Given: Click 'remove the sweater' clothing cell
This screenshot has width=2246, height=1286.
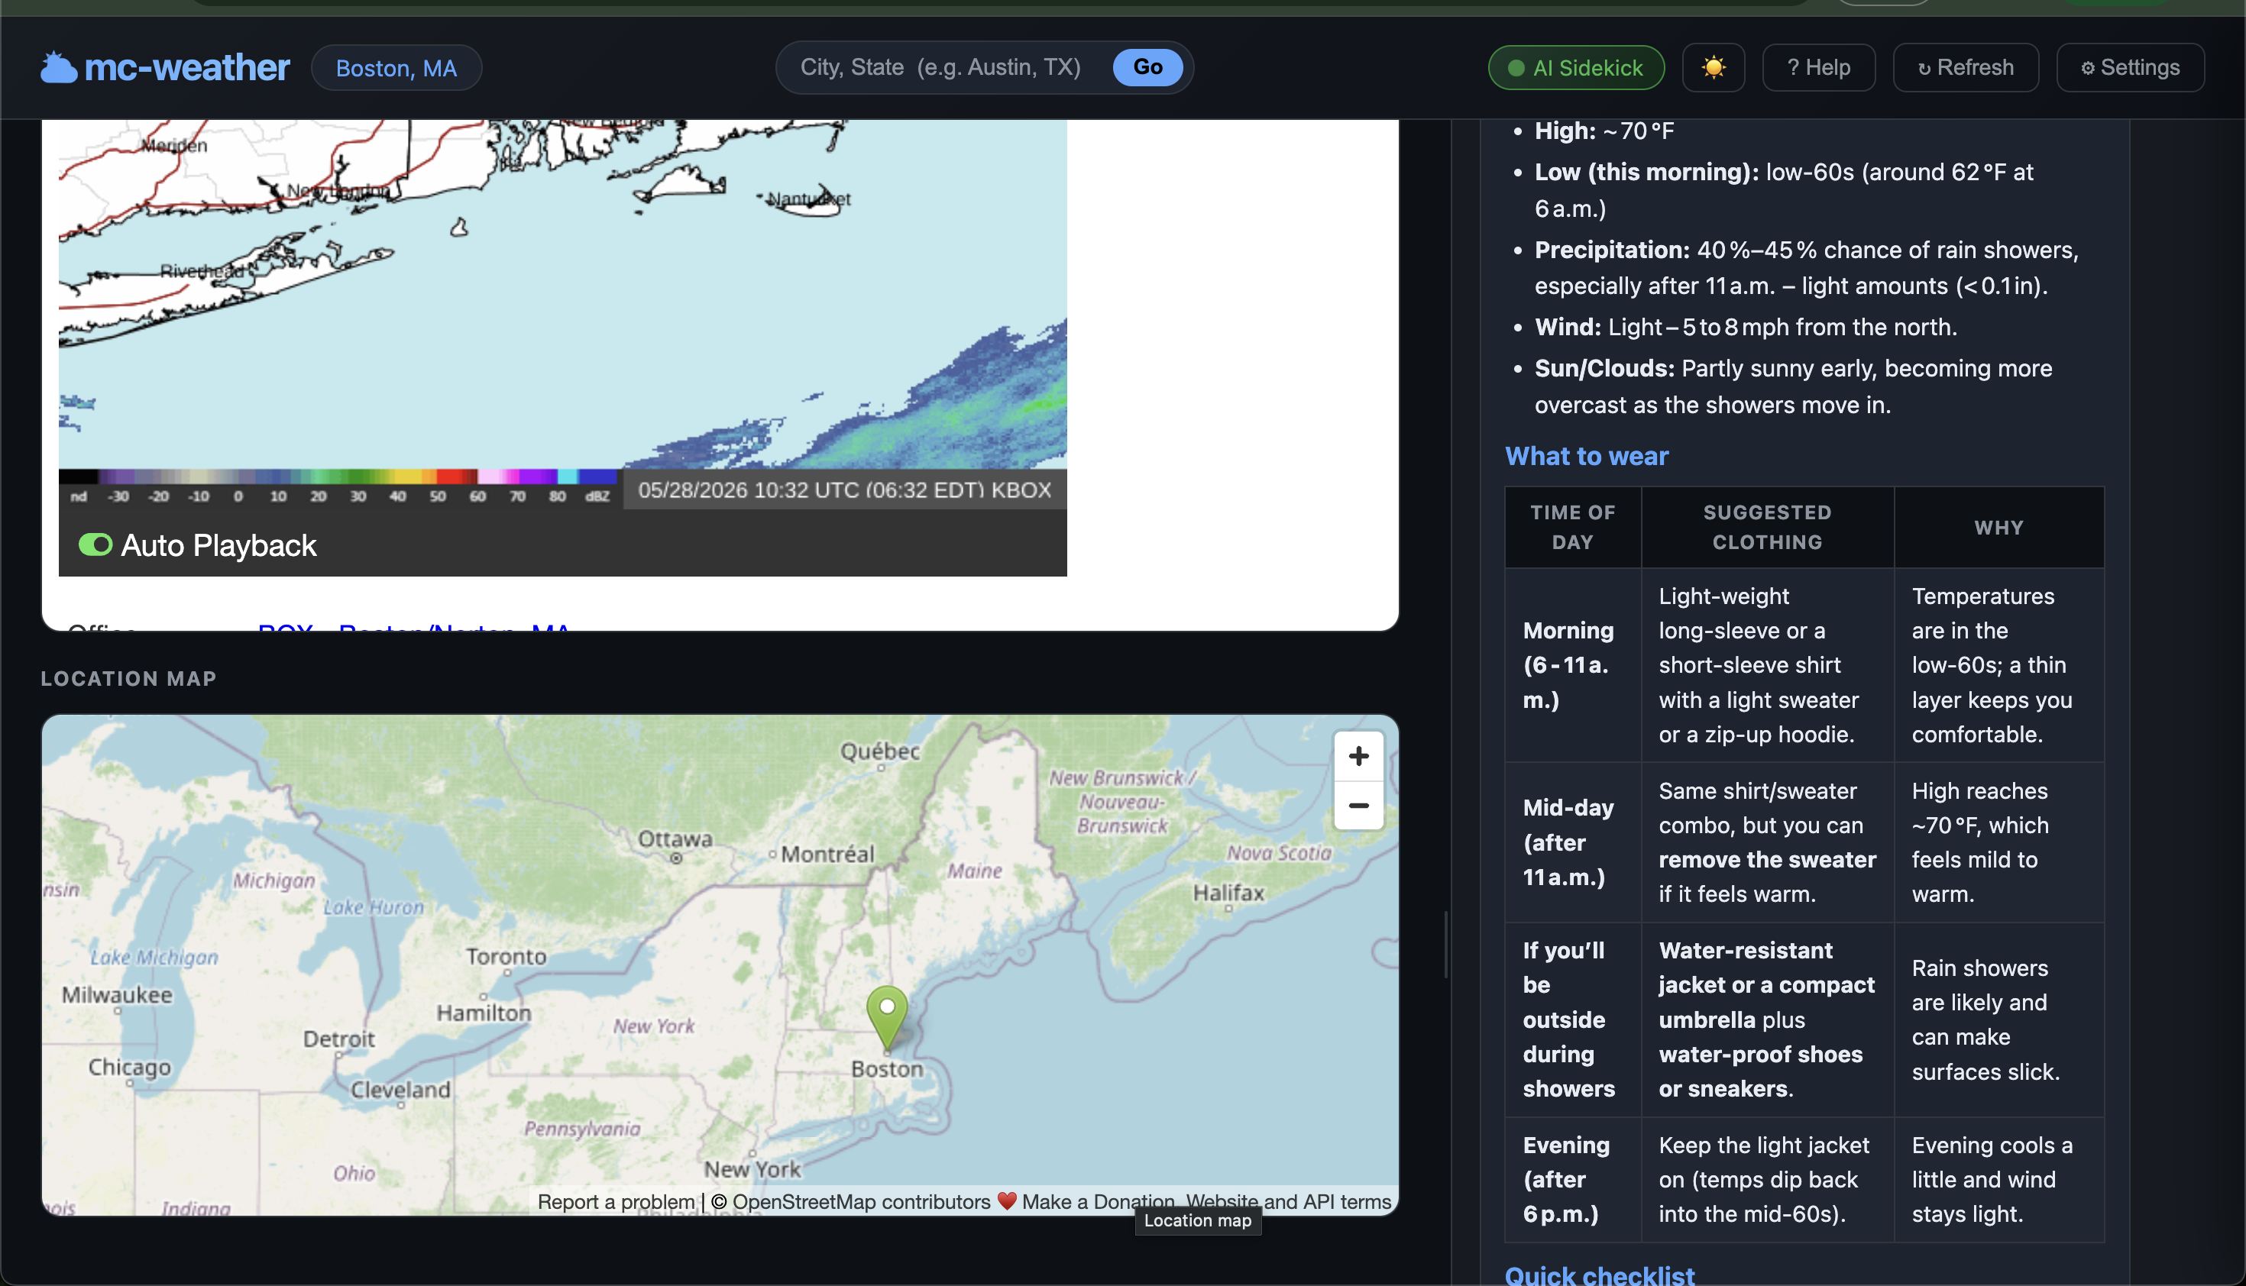Looking at the screenshot, I should pyautogui.click(x=1767, y=842).
